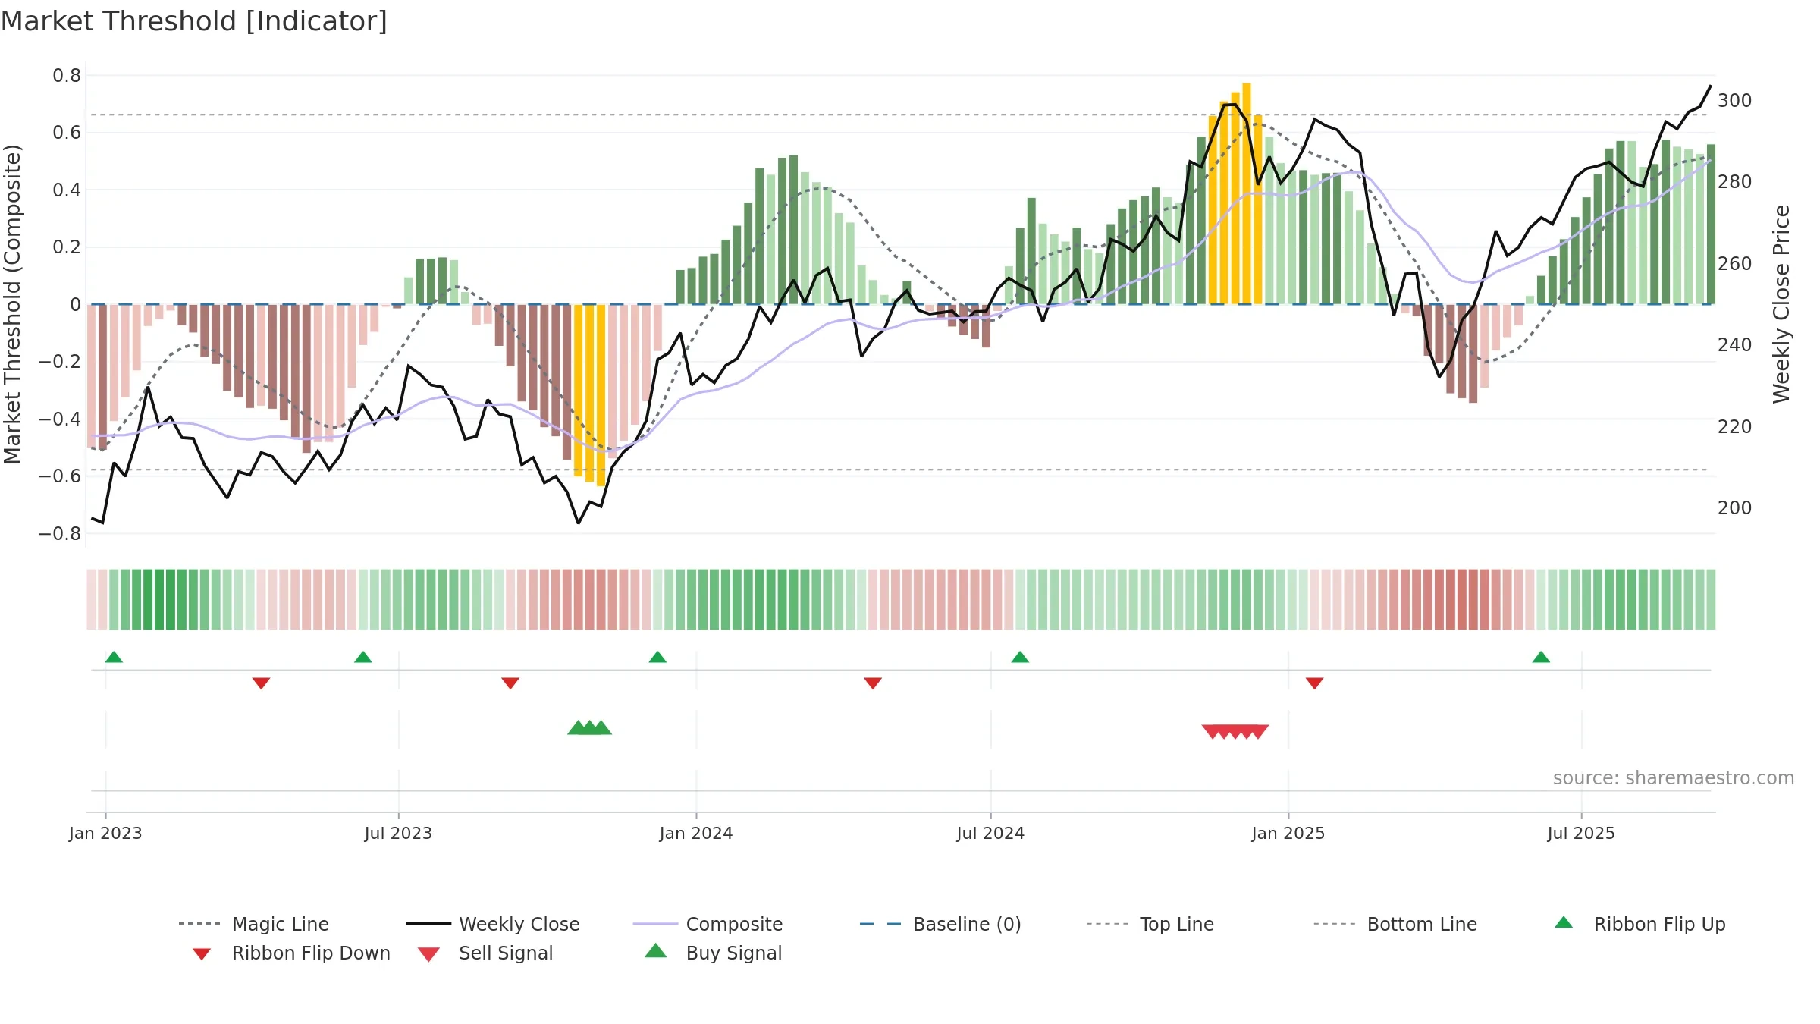
Task: Click the Buy Signal triangle cluster in late 2023
Action: (589, 728)
